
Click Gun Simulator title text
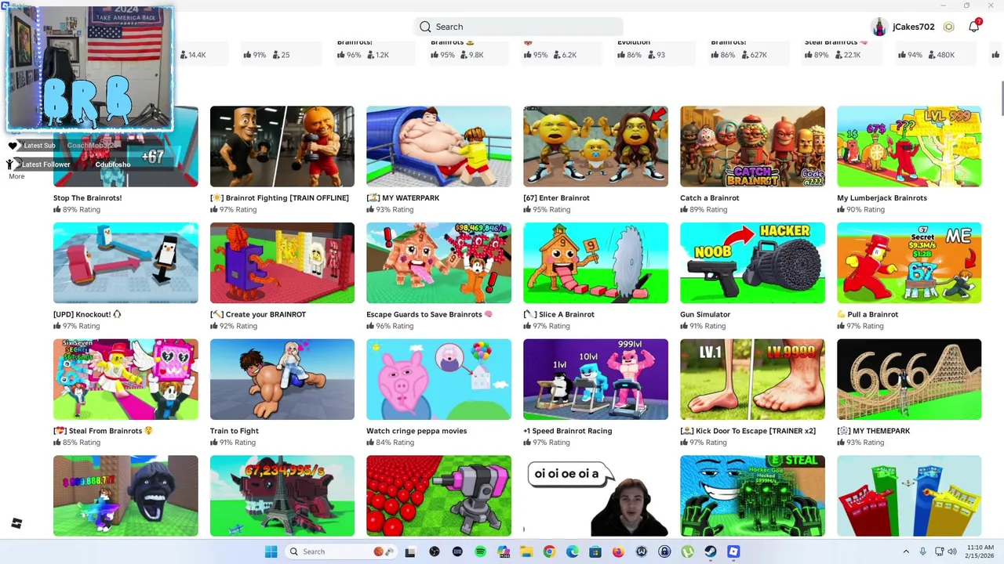coord(705,315)
